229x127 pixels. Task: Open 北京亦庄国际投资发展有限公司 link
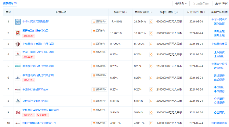tap(41, 110)
